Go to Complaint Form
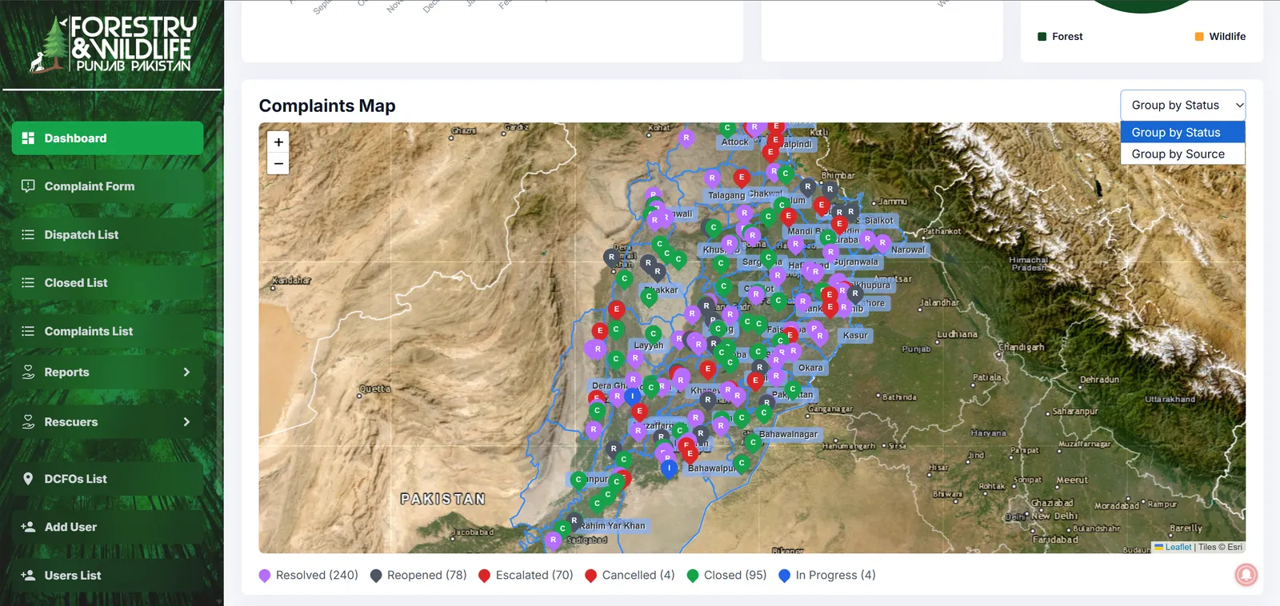This screenshot has height=606, width=1280. pyautogui.click(x=107, y=186)
